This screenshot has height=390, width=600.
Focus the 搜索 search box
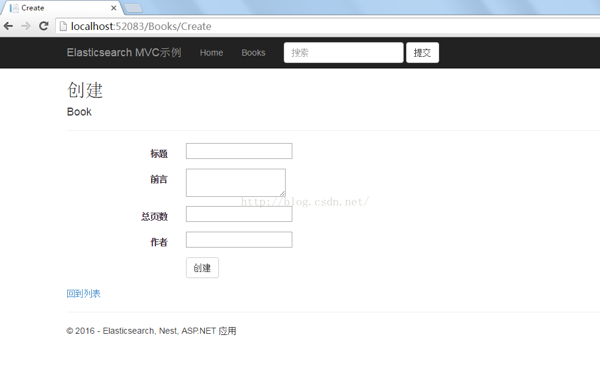coord(344,53)
